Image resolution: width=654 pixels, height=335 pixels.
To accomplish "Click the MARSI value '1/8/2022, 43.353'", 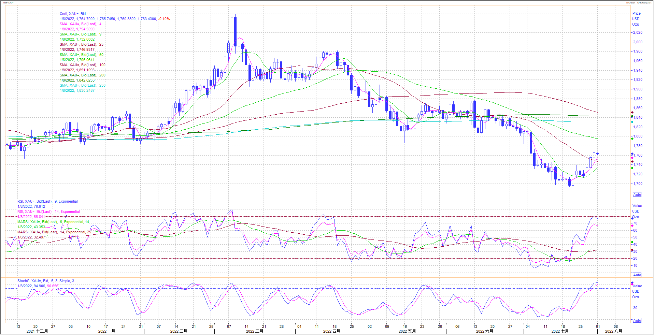I will tap(31, 227).
